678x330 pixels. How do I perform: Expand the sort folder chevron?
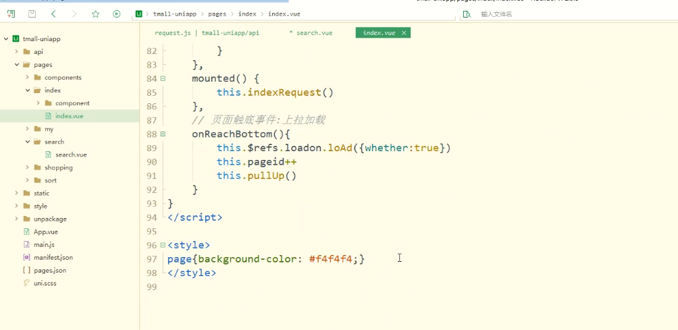click(x=27, y=180)
